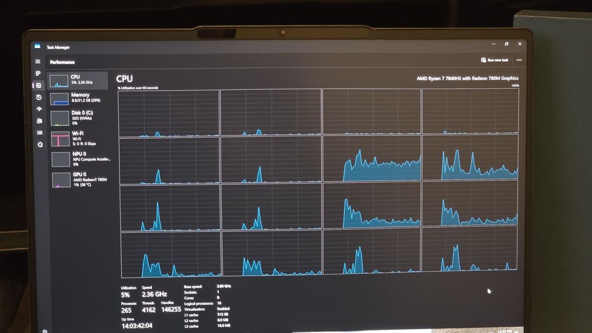Click the large CPU heading
The height and width of the screenshot is (333, 592).
click(x=124, y=79)
